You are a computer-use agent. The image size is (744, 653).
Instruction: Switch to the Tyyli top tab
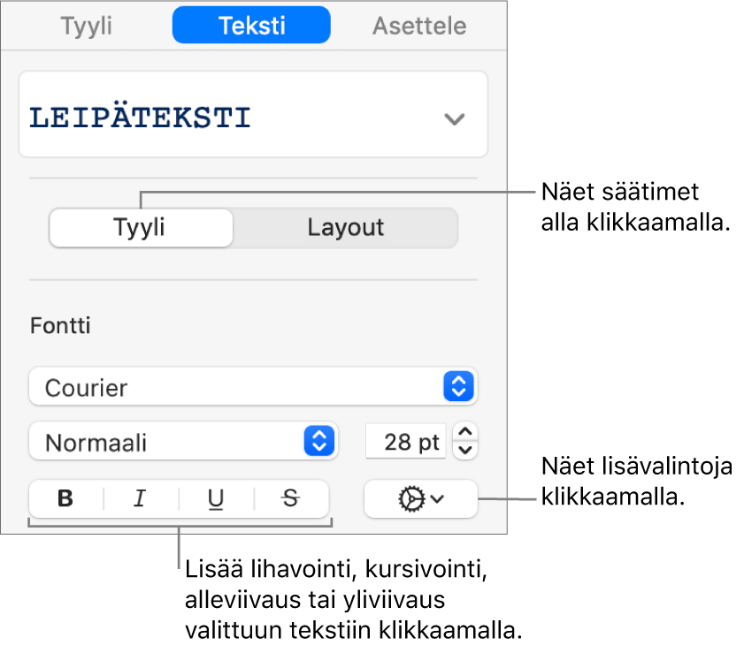click(x=87, y=26)
